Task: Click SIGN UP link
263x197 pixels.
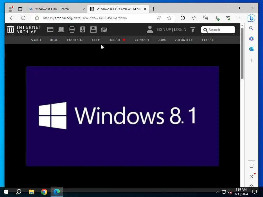Action: (x=164, y=30)
